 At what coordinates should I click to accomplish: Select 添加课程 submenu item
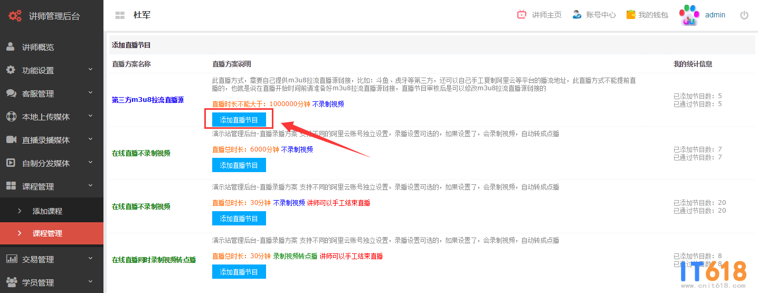pyautogui.click(x=48, y=211)
